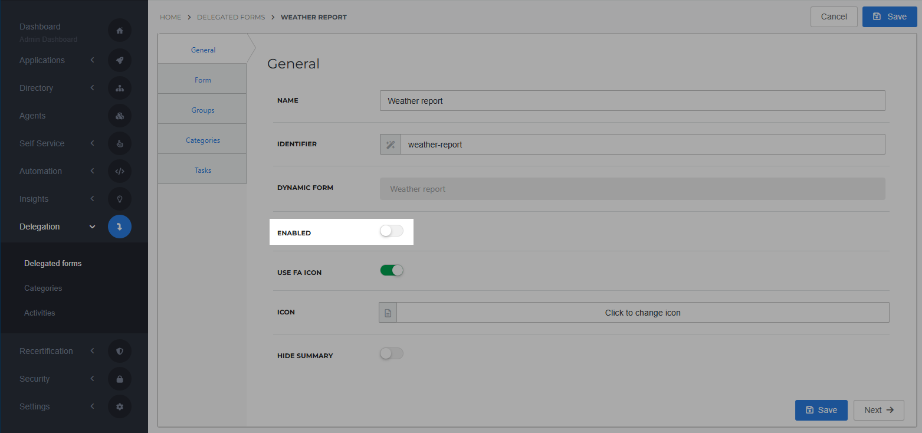
Task: Switch to the Groups tab
Action: click(202, 110)
